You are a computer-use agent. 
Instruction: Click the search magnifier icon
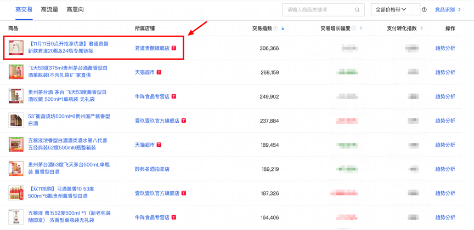pyautogui.click(x=357, y=10)
